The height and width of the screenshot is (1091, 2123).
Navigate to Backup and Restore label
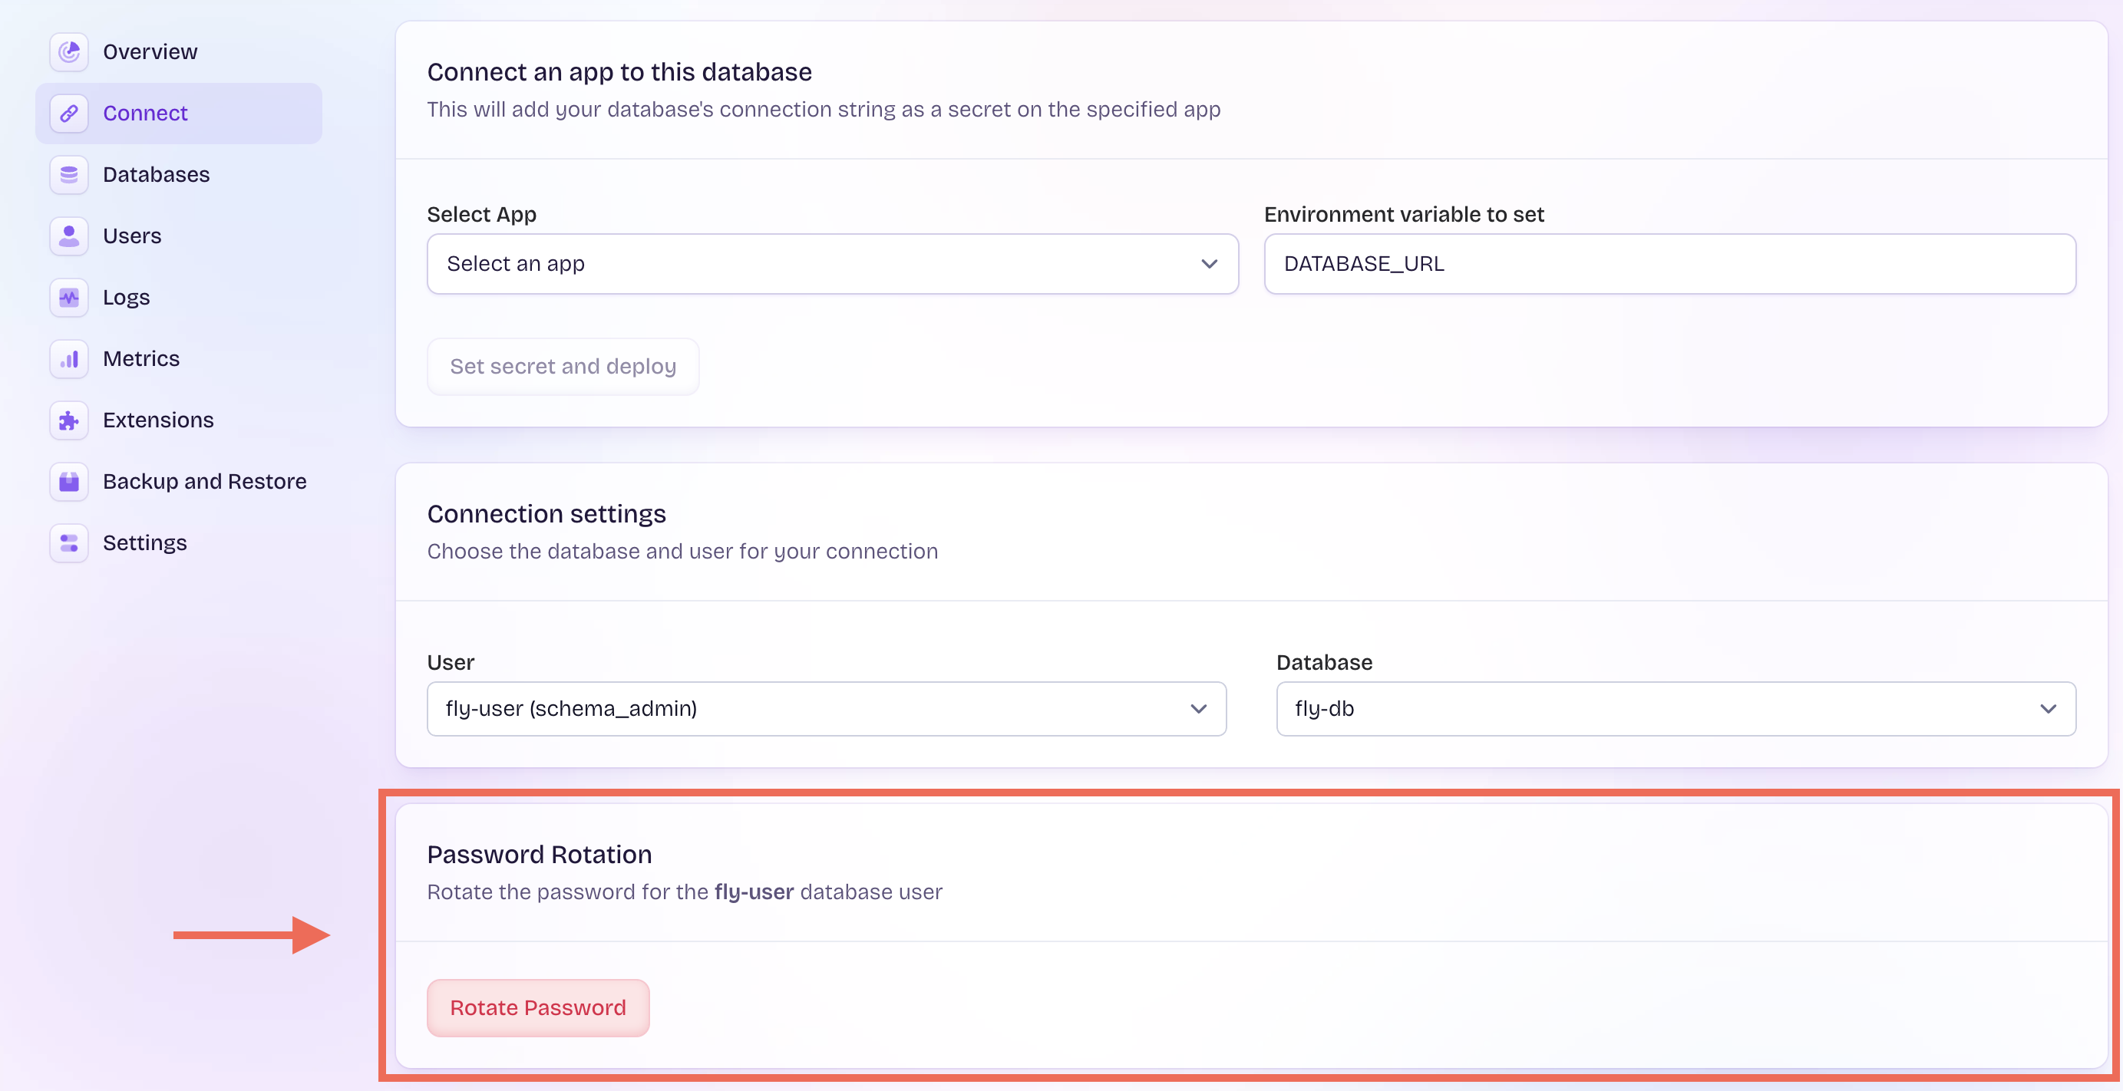pyautogui.click(x=204, y=481)
